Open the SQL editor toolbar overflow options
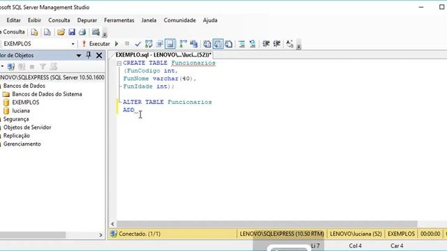This screenshot has height=251, width=447. [299, 47]
